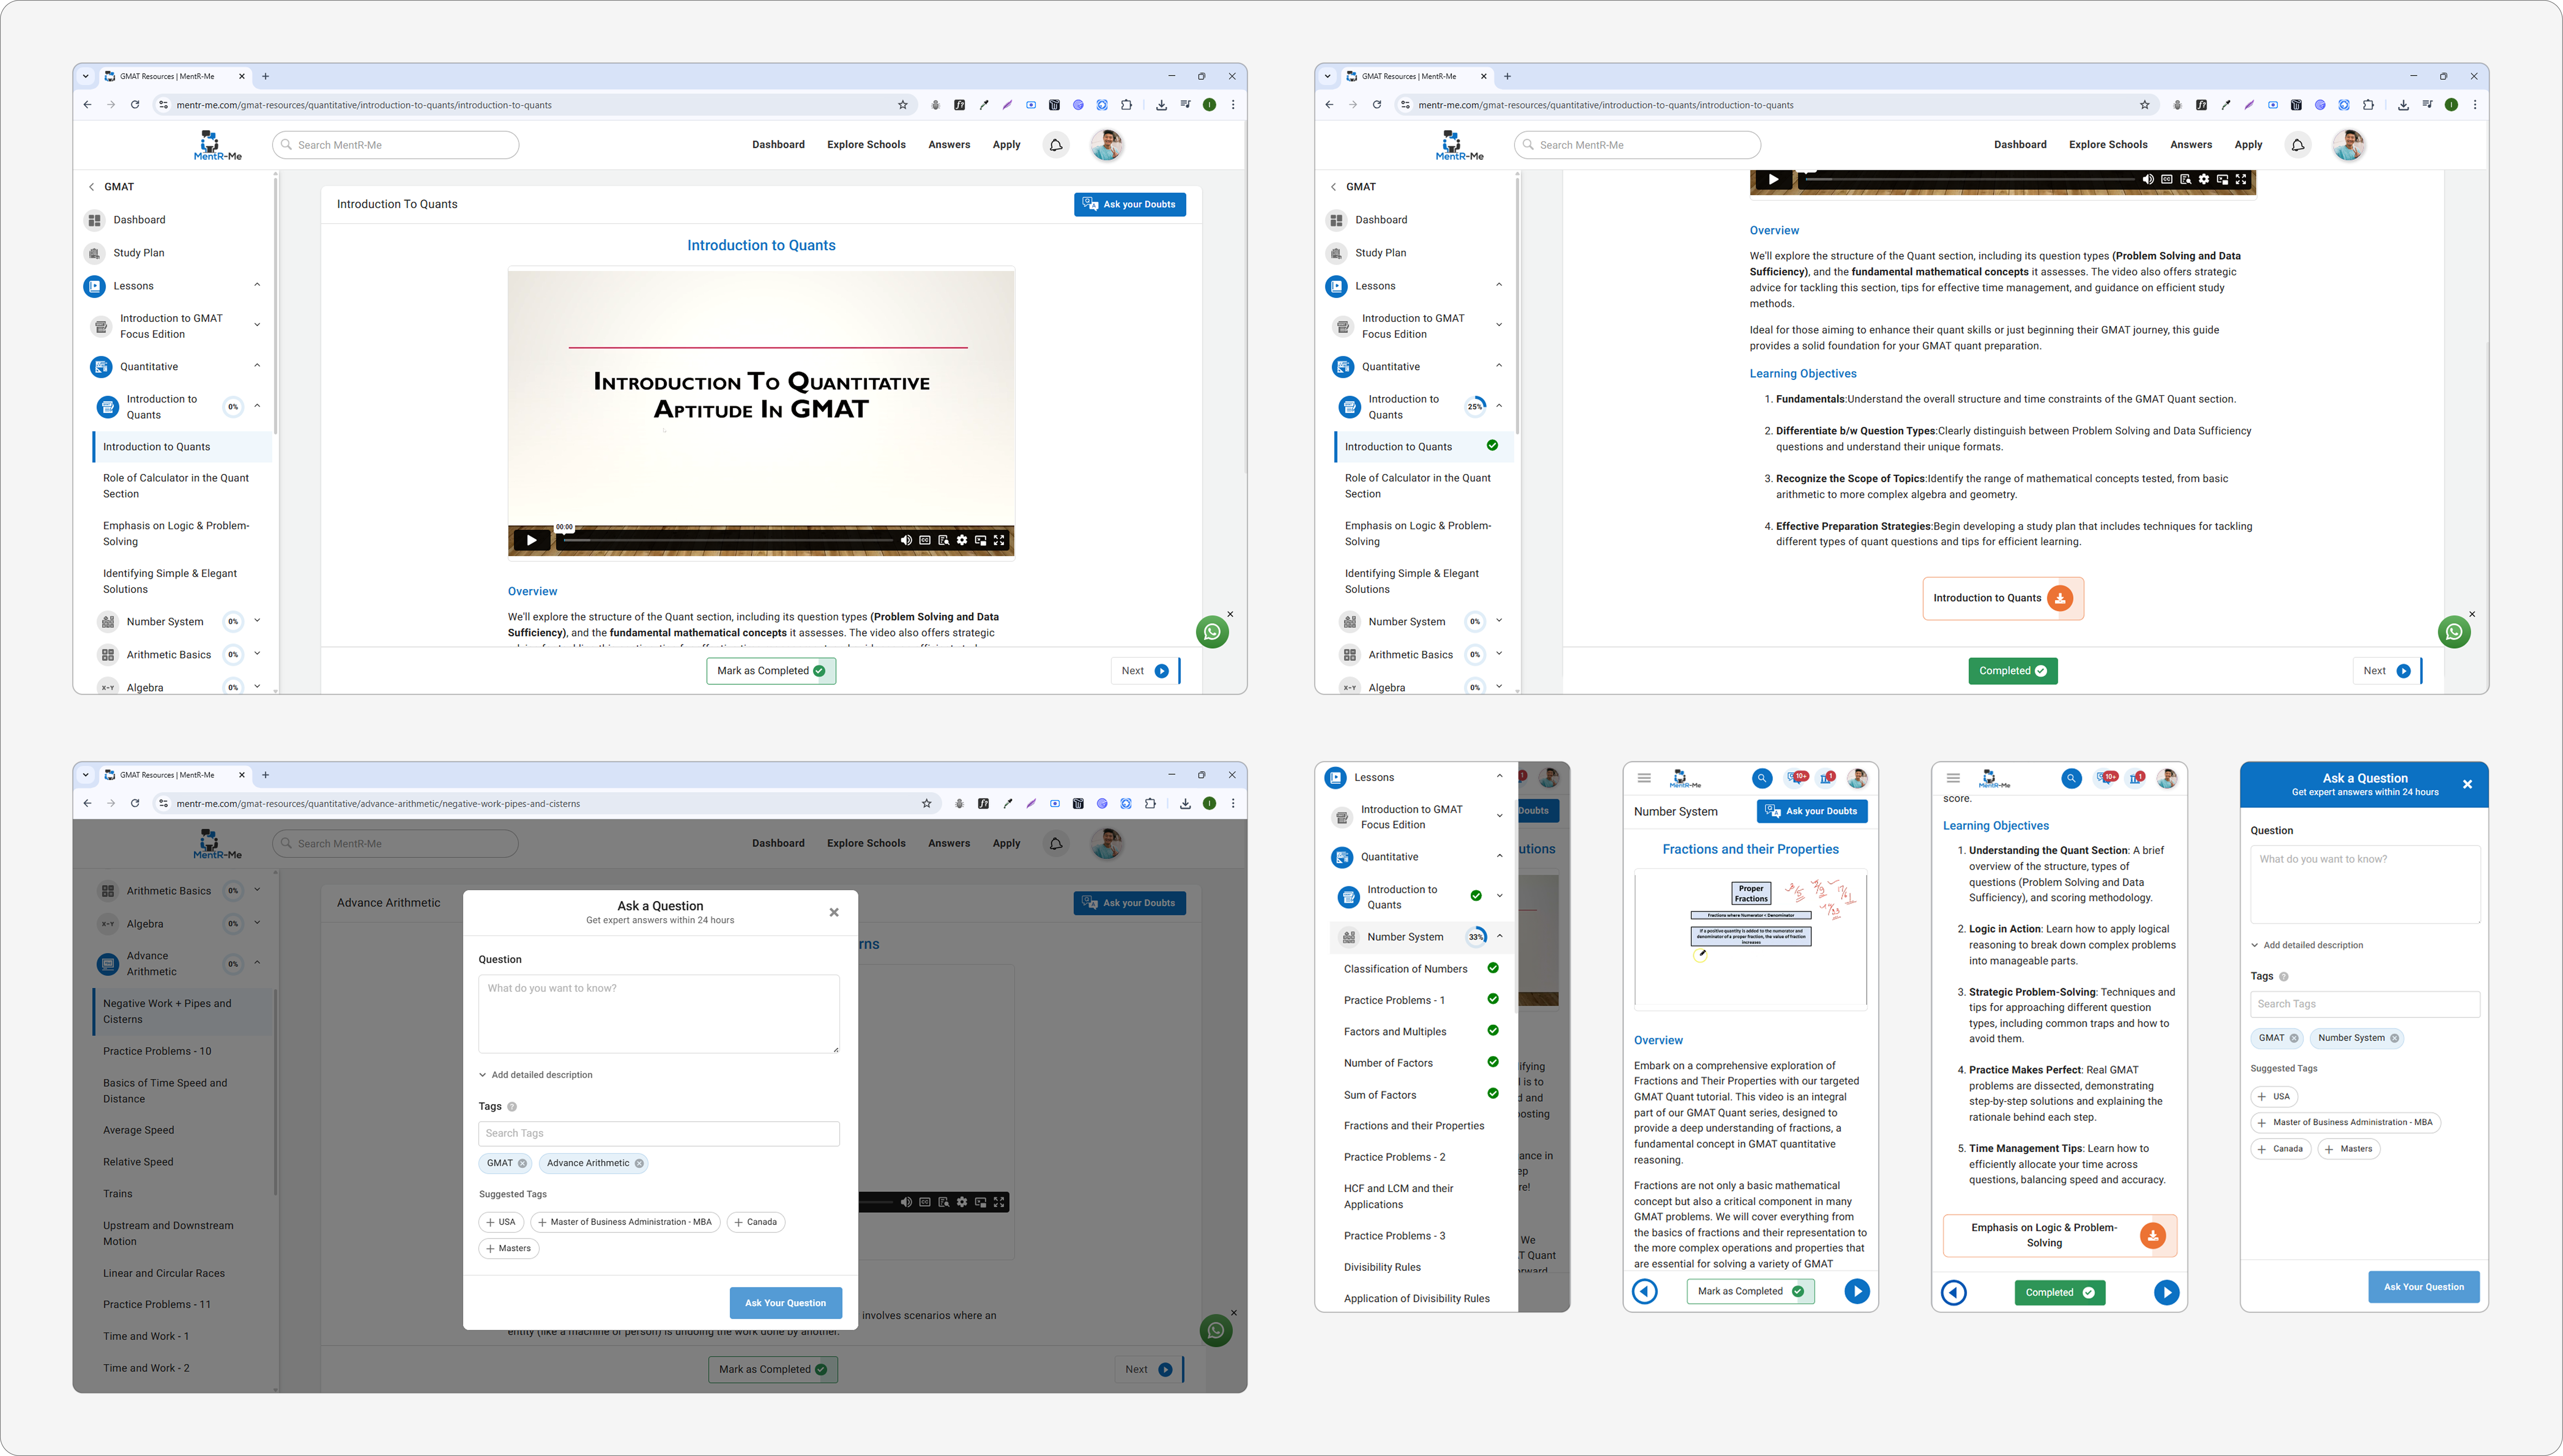Collapse Advance Arithmetic in bottom-left window sidebar
Screen dimensions: 2563x1456
coord(257,963)
